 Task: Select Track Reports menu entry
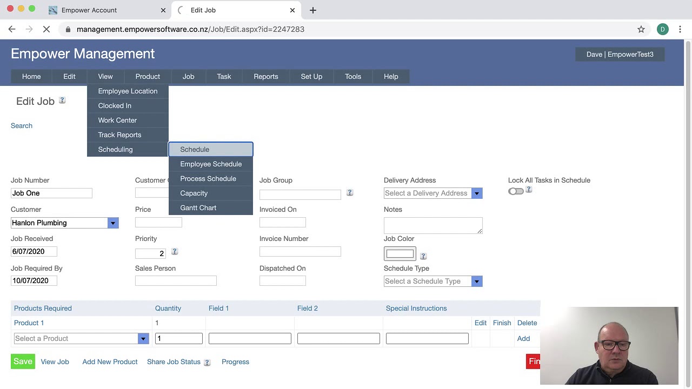point(128,135)
